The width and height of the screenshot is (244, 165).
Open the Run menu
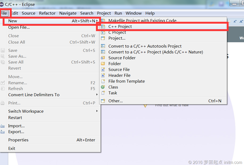(x=118, y=13)
